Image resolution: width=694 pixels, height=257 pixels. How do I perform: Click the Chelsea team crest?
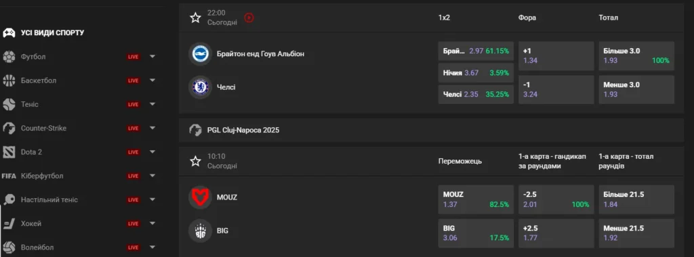point(200,87)
